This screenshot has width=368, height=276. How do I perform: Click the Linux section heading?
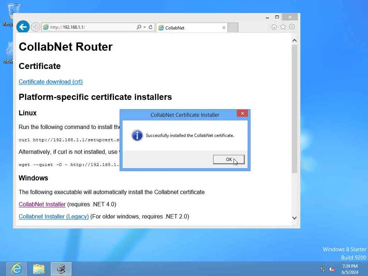(28, 113)
